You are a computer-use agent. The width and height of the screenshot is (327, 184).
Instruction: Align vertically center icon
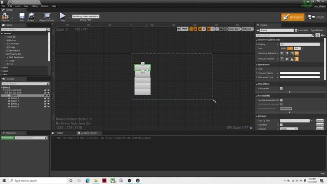point(287,59)
